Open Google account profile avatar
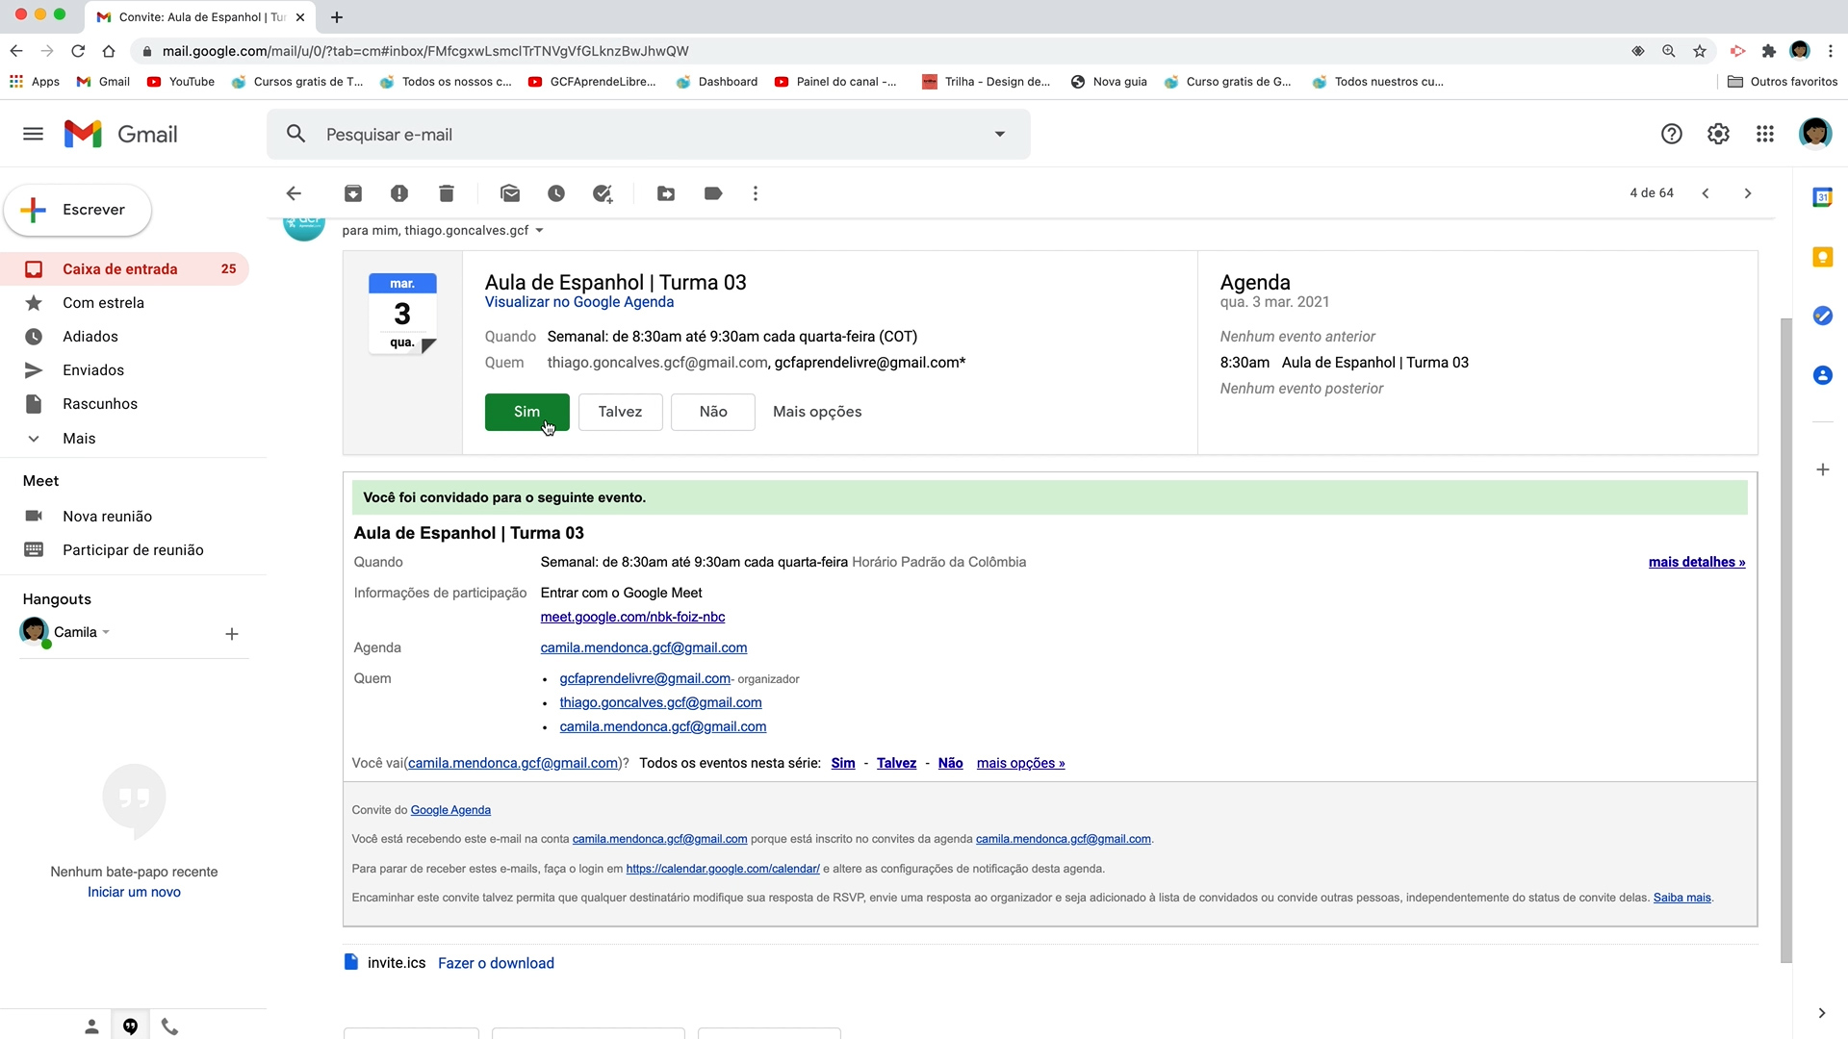 (x=1815, y=134)
